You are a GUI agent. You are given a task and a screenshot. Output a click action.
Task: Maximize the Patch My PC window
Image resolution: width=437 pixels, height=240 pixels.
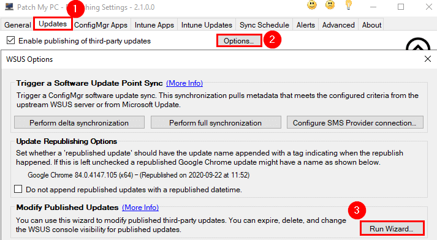click(401, 7)
